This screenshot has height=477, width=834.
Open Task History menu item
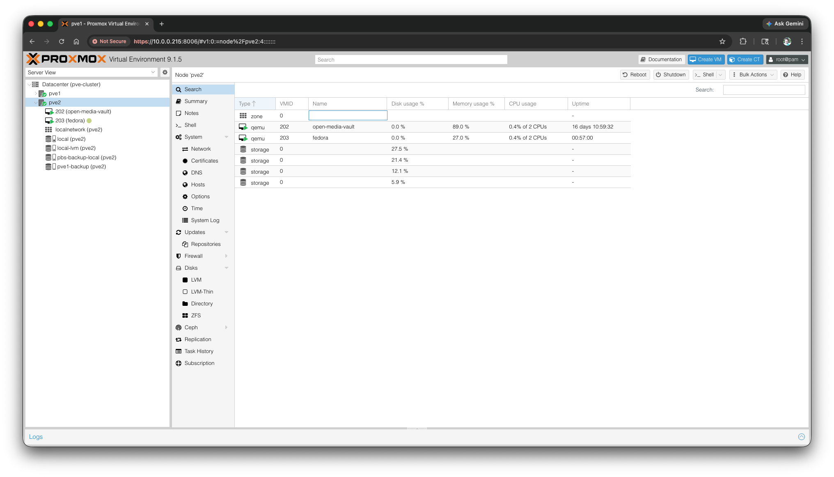199,351
